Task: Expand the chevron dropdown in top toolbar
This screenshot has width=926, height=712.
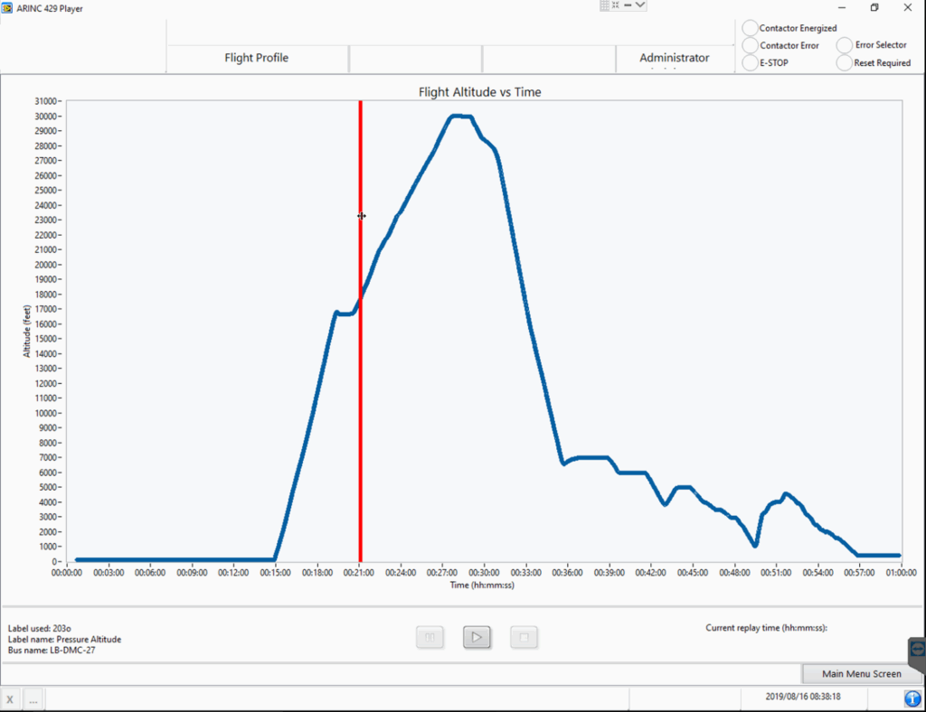Action: click(640, 5)
